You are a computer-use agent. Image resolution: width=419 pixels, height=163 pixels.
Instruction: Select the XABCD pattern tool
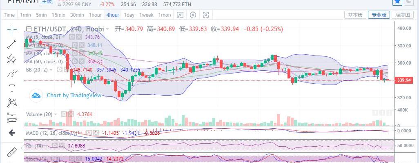click(x=12, y=103)
